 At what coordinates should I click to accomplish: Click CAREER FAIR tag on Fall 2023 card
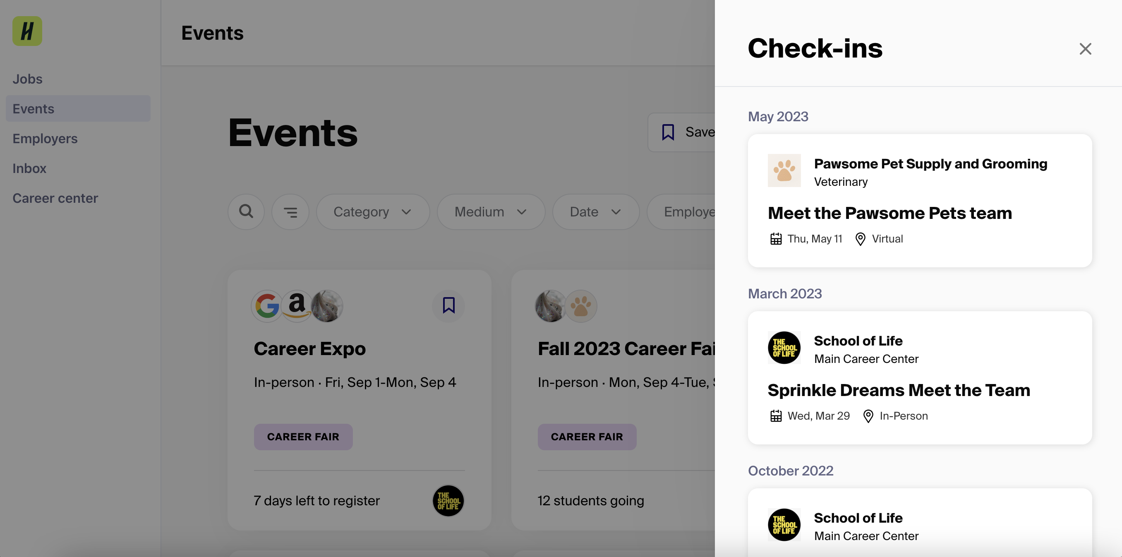pyautogui.click(x=587, y=437)
